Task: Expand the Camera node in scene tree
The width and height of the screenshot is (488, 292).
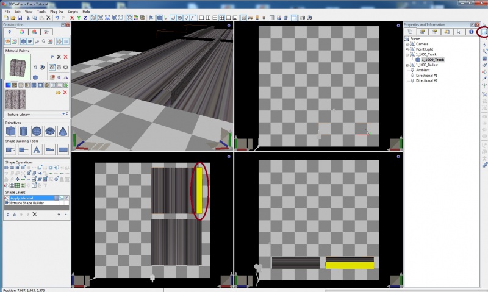Action: tap(407, 44)
